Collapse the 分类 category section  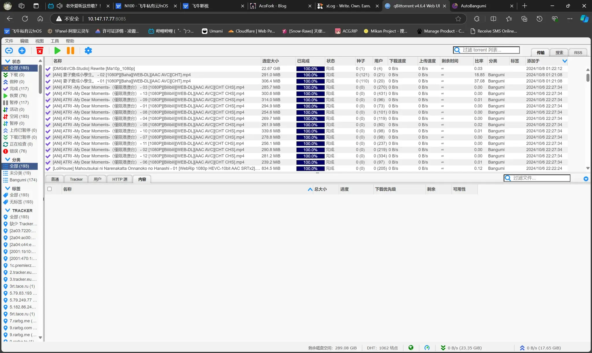8,159
